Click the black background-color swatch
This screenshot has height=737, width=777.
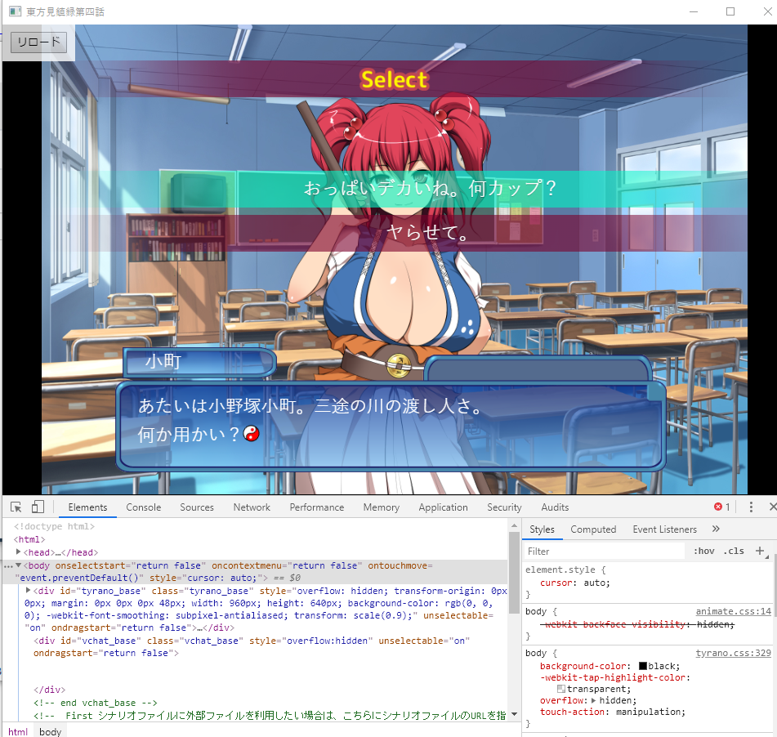643,666
